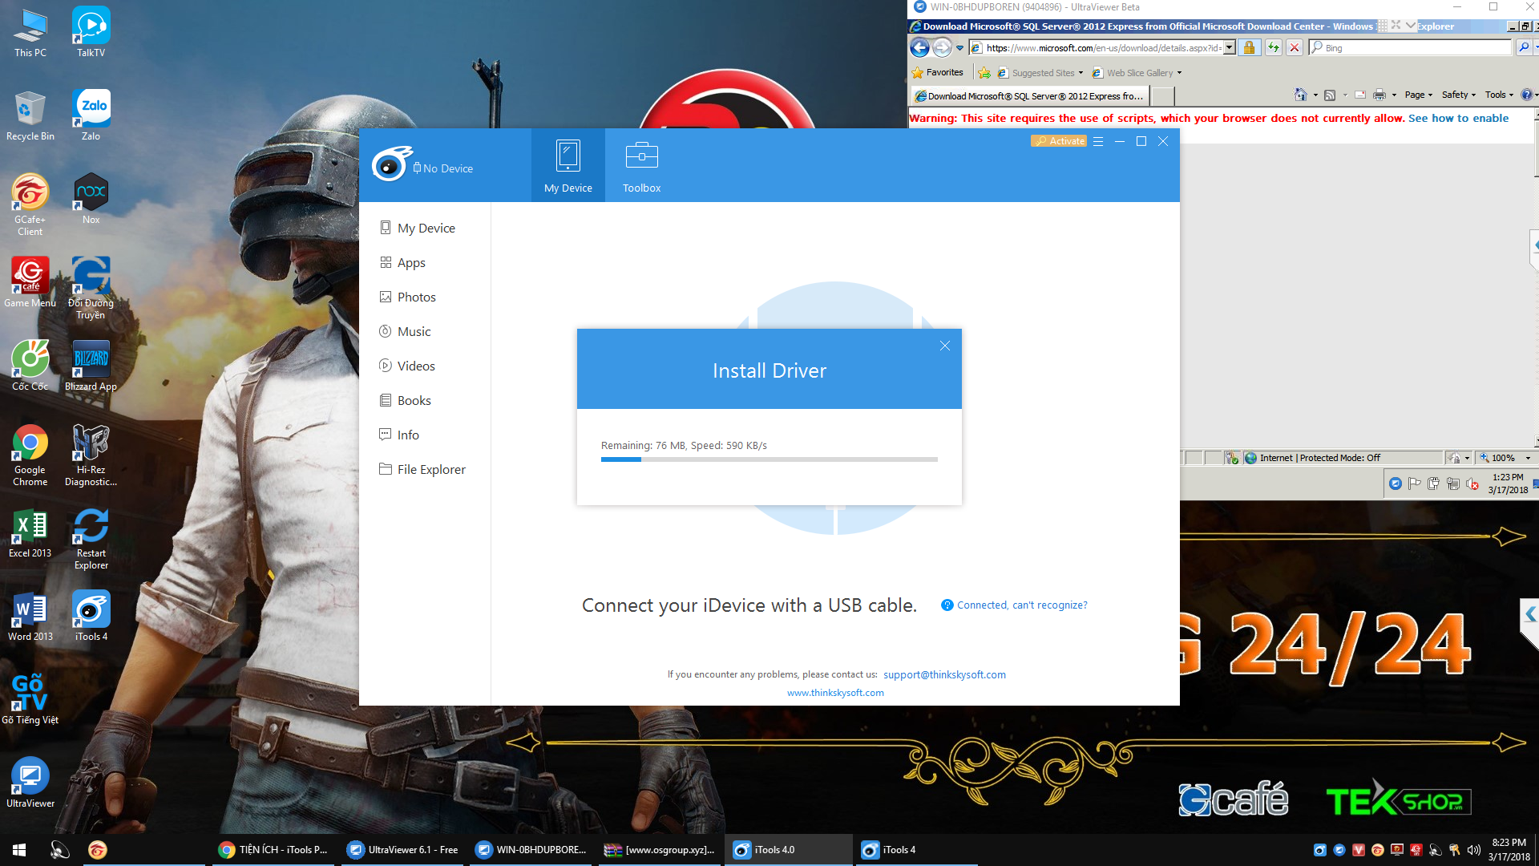The height and width of the screenshot is (866, 1539).
Task: Open the Restart Explorer desktop icon
Action: tap(91, 538)
